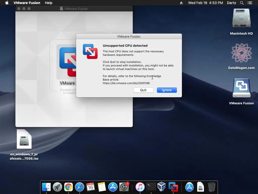Open Notes from the Dock
The image size is (258, 194).
102,187
